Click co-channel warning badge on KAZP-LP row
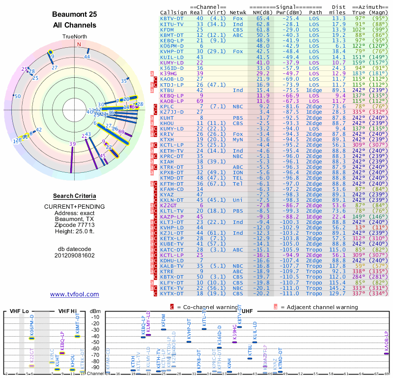Viewport: 393px width, 378px height. [155, 217]
